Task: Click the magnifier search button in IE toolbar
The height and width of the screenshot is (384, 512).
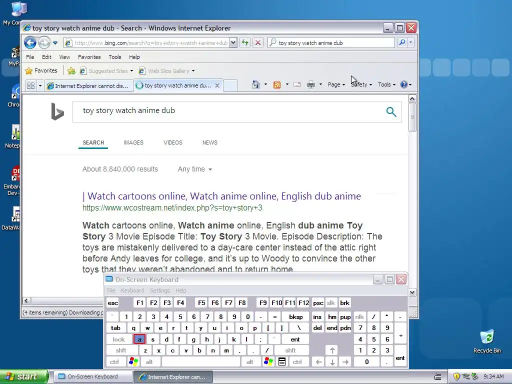Action: [402, 42]
